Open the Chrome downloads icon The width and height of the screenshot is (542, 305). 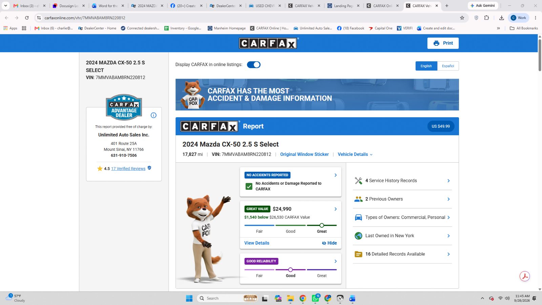pyautogui.click(x=502, y=18)
